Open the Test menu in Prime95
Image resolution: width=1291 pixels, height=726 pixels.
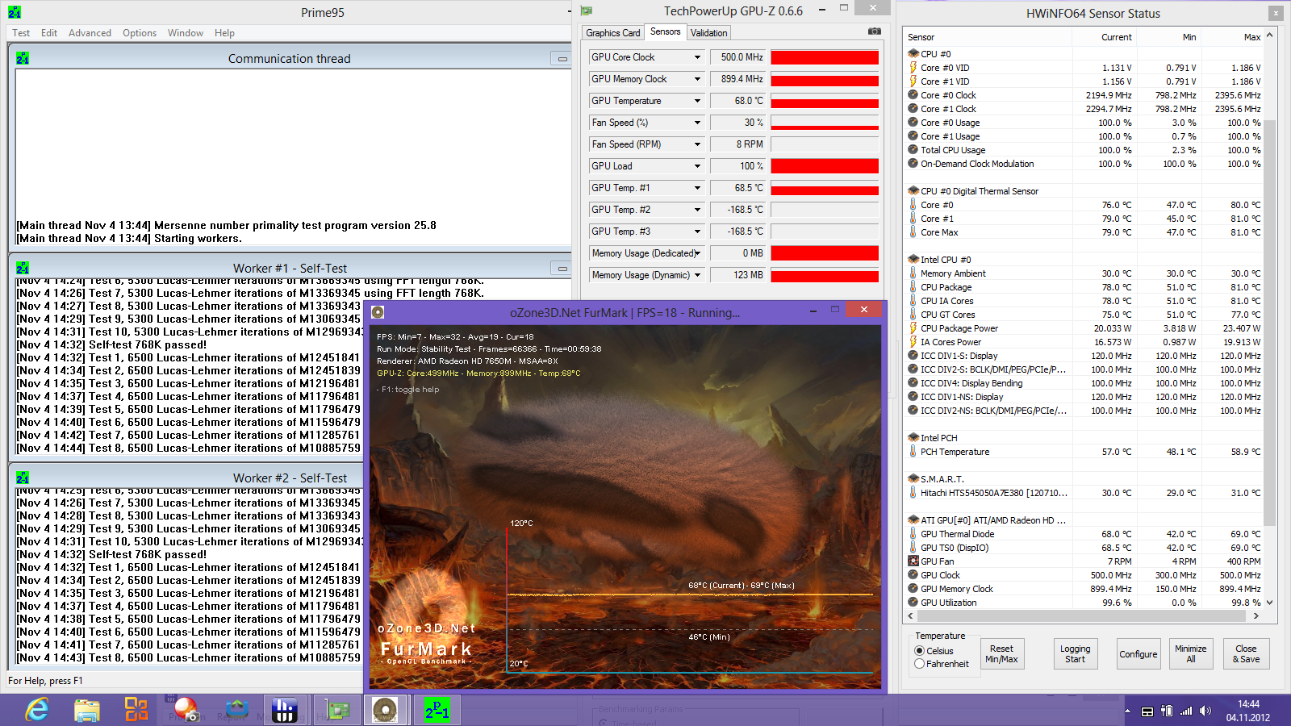[21, 33]
